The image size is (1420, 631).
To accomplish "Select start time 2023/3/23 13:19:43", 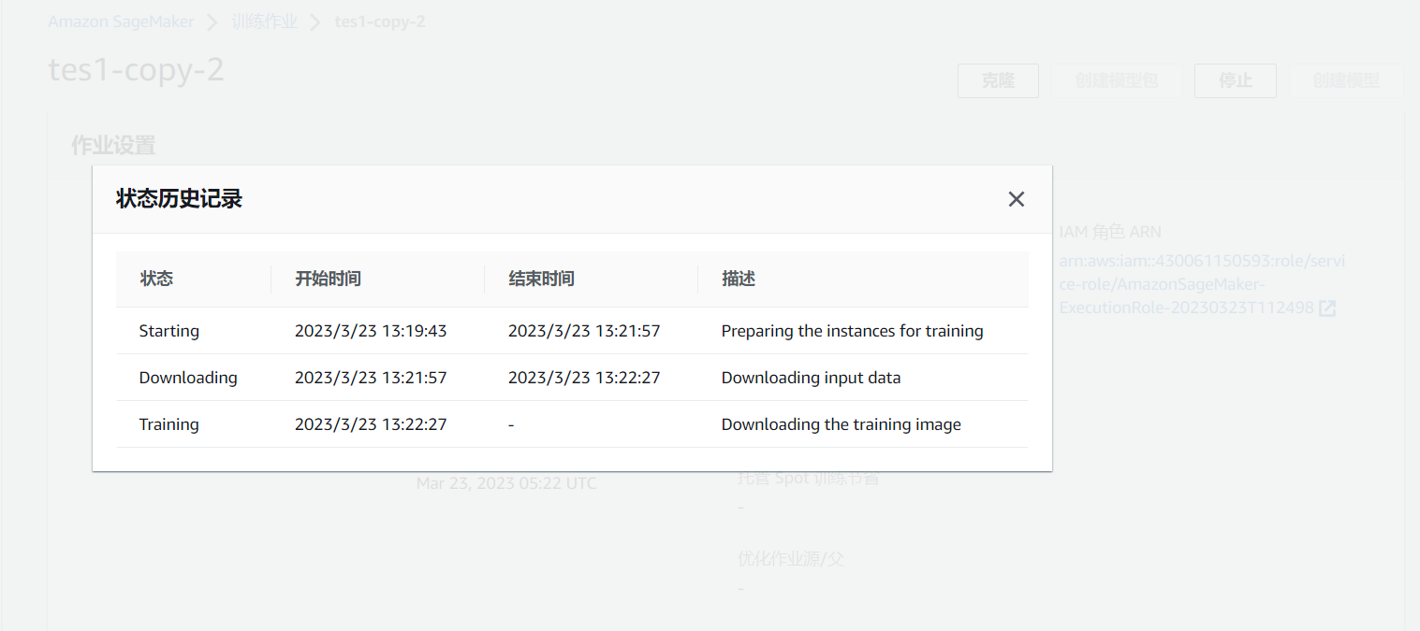I will pos(371,331).
